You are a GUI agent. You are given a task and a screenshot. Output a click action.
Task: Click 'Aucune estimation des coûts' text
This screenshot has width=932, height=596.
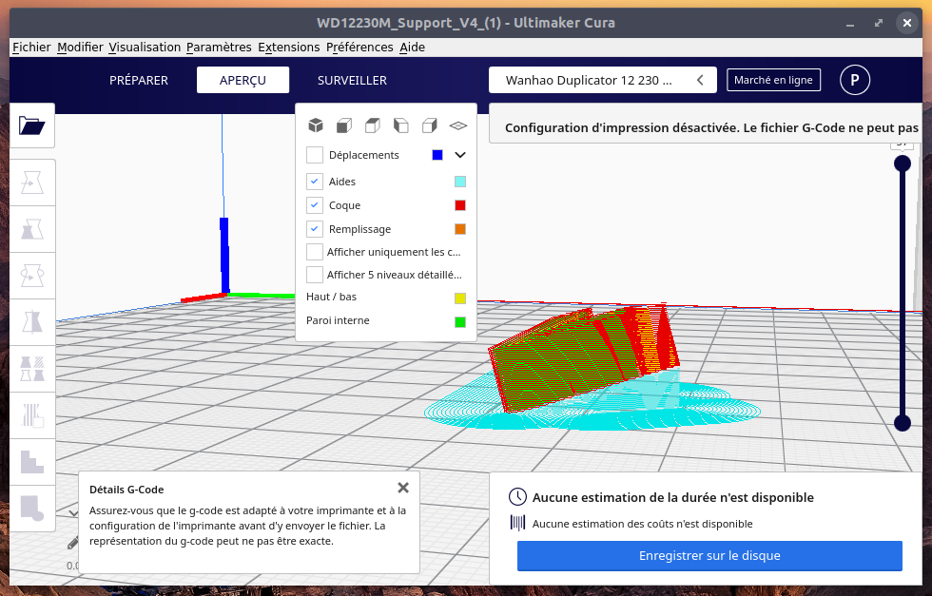pos(643,524)
